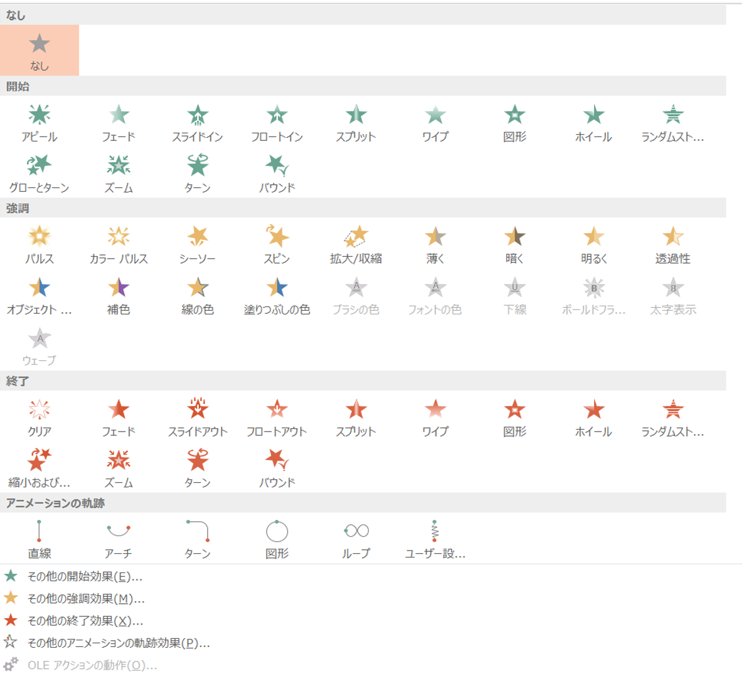
Task: Select the green バウンド entrance effect
Action: (277, 174)
